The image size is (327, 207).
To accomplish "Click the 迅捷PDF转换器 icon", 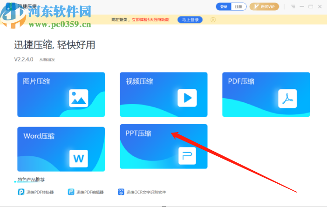I will 21,192.
